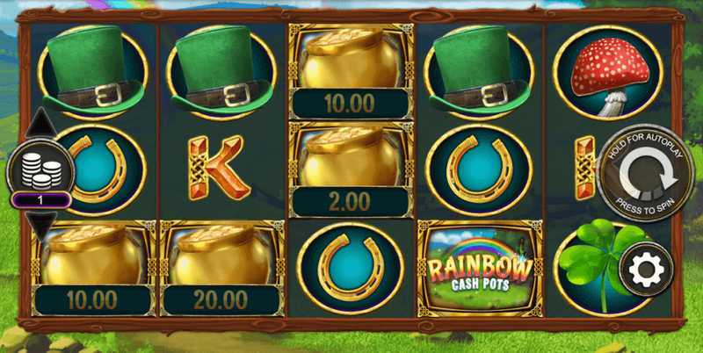Screen dimensions: 703x353
Task: Click the Rainbow Cash Pots bonus symbol
Action: pyautogui.click(x=480, y=268)
